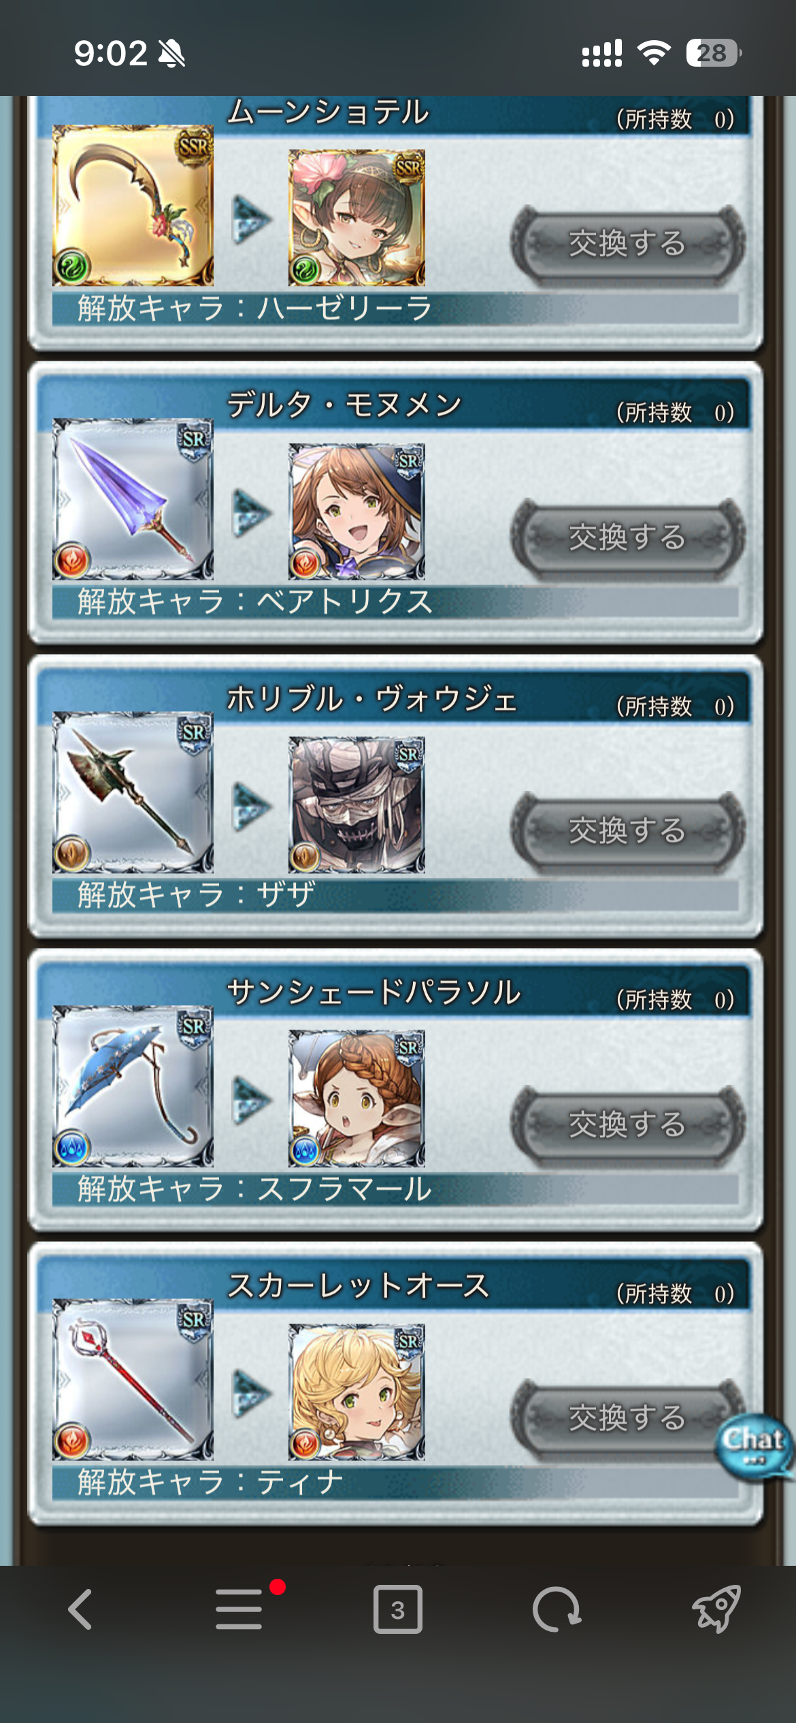View the ハーゼリーラ character portrait
This screenshot has width=796, height=1723.
pyautogui.click(x=356, y=218)
